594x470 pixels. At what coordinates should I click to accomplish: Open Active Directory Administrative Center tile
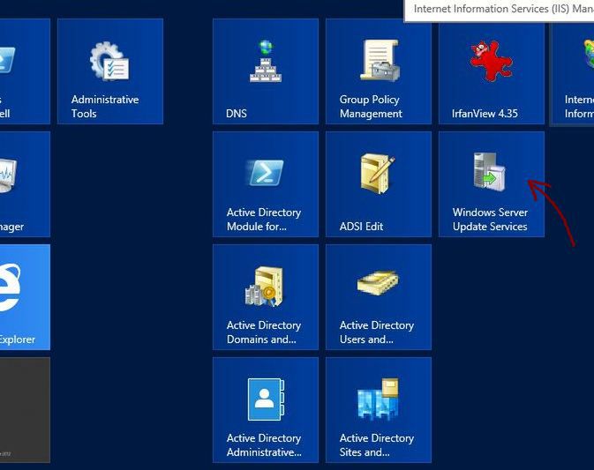click(x=266, y=410)
